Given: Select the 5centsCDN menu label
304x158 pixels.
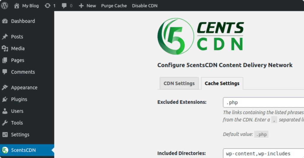Looking at the screenshot, I should [x=23, y=150].
